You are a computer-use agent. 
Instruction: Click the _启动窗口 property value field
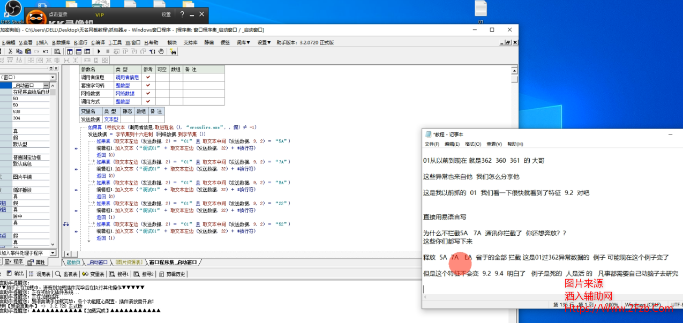point(28,85)
